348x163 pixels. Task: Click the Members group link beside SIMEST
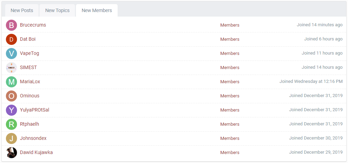tap(230, 68)
